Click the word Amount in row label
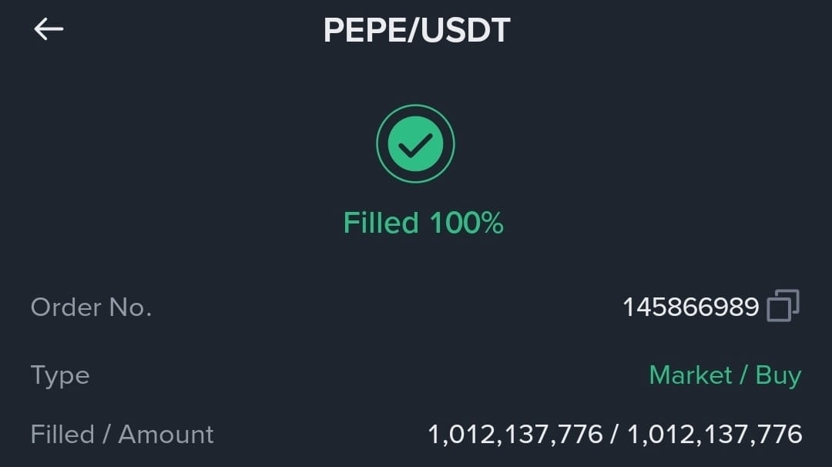Screen dimensions: 832x467 pos(166,435)
